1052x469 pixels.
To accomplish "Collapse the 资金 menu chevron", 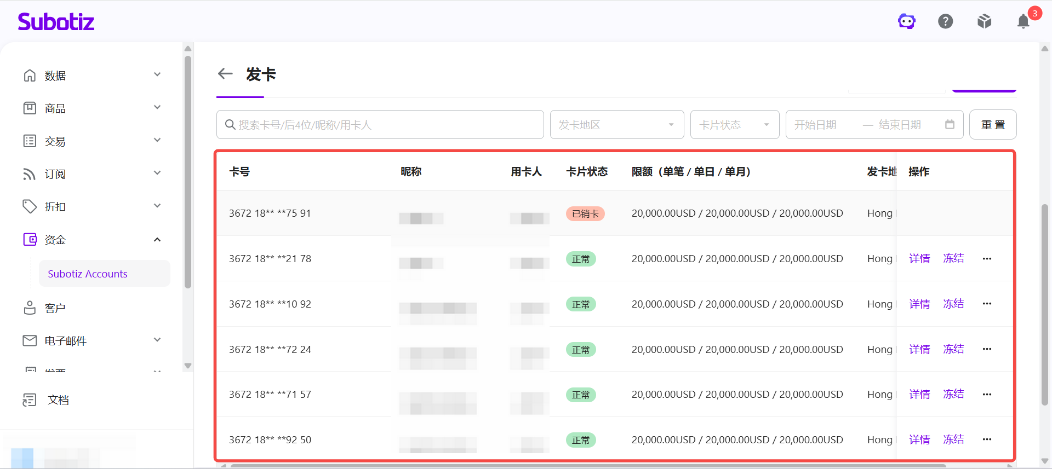I will pyautogui.click(x=157, y=239).
